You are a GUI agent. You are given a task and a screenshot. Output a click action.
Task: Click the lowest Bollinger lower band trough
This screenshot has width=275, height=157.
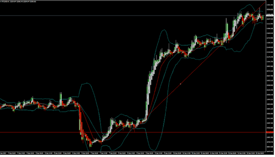click(154, 150)
